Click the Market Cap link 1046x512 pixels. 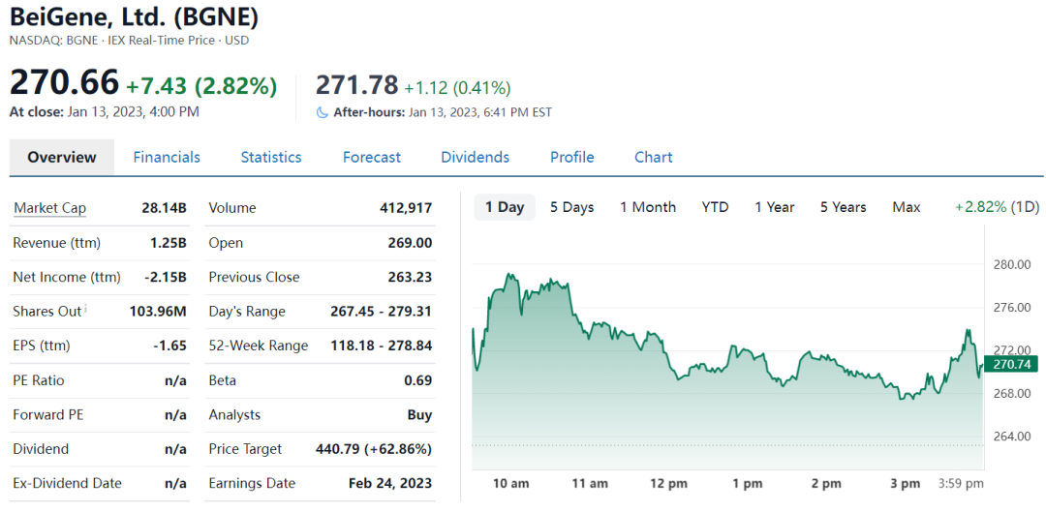(49, 208)
